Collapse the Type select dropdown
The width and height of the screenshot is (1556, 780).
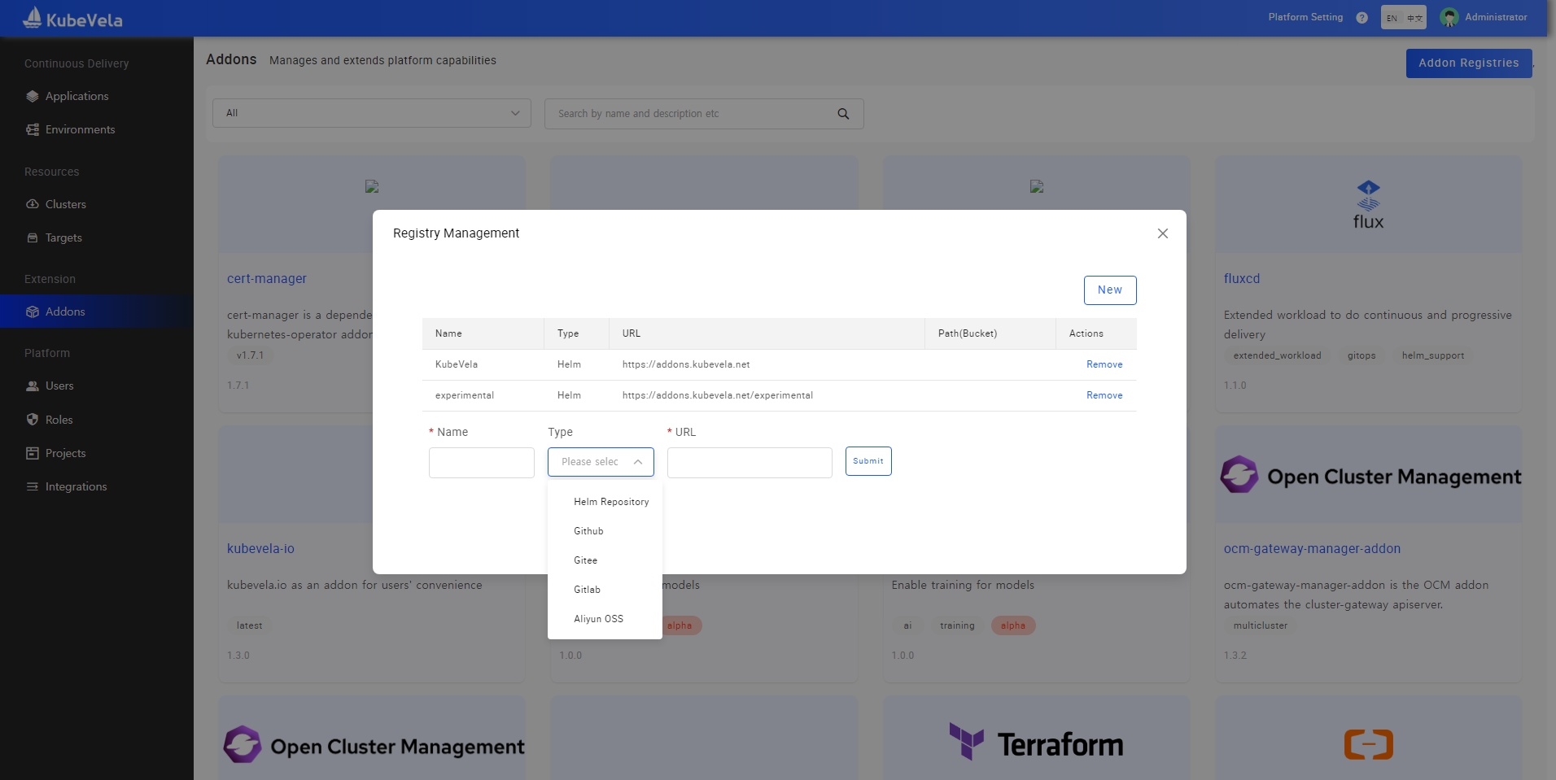click(x=638, y=462)
